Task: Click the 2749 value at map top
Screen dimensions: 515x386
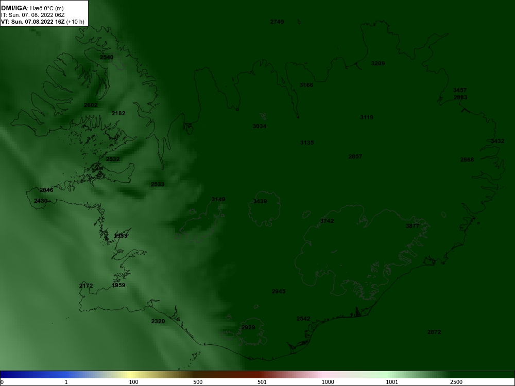Action: 277,22
